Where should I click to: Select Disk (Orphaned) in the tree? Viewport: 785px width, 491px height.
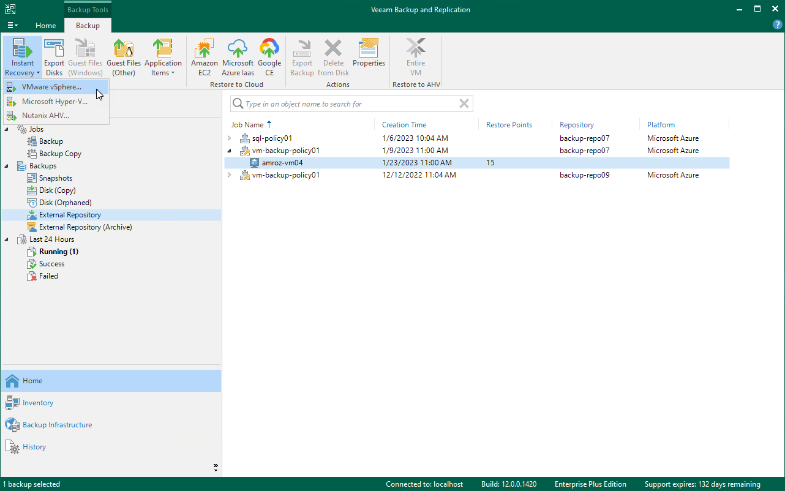(65, 203)
